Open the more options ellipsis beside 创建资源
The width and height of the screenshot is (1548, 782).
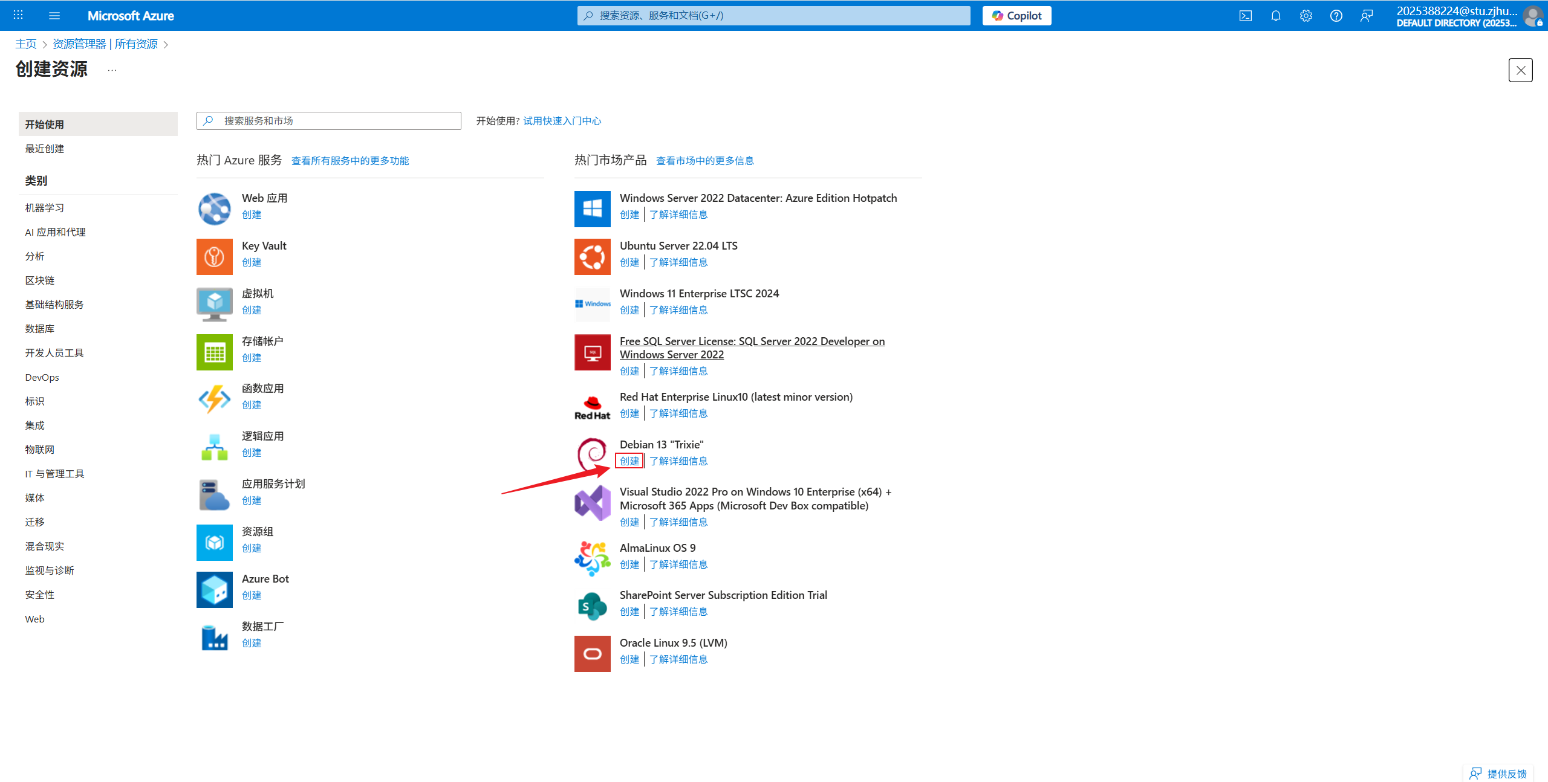[112, 70]
